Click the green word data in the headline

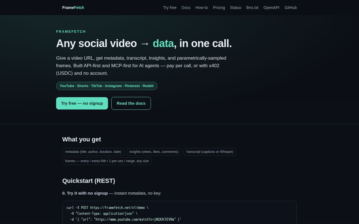pos(163,43)
